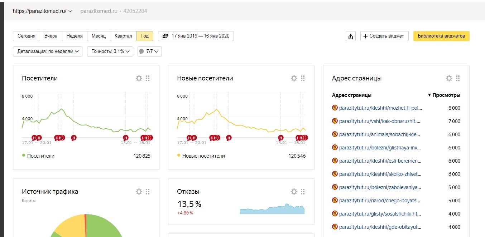Viewport: 485px width, 237px height.
Task: Click the Новые посетители widget grid handle
Action: (303, 78)
